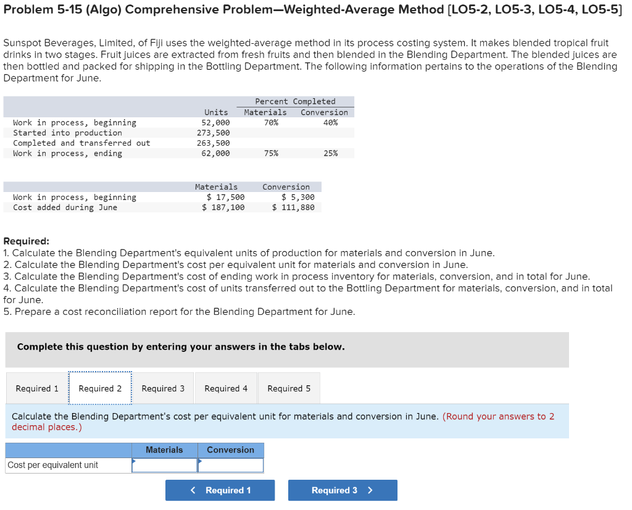
Task: Click the Materials cost per equivalent unit field
Action: pos(165,465)
